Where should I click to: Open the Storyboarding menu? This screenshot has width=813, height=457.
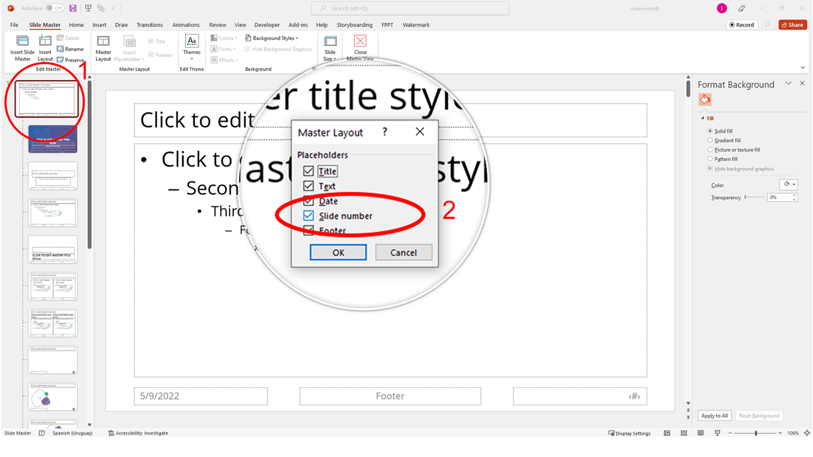tap(354, 24)
